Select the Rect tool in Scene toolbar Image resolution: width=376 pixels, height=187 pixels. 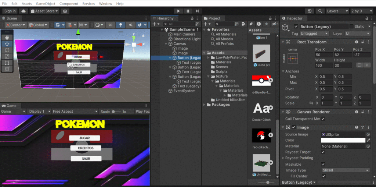[x=7, y=63]
